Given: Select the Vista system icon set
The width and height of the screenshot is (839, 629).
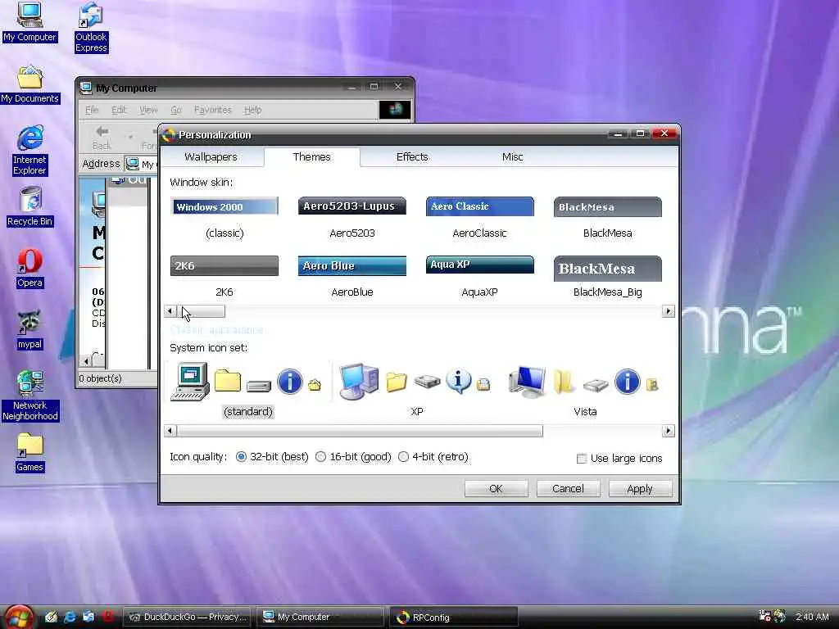Looking at the screenshot, I should click(585, 389).
